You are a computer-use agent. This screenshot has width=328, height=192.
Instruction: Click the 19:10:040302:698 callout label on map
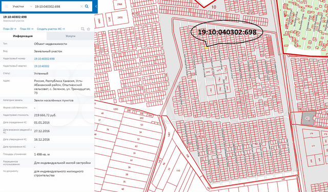click(x=227, y=32)
